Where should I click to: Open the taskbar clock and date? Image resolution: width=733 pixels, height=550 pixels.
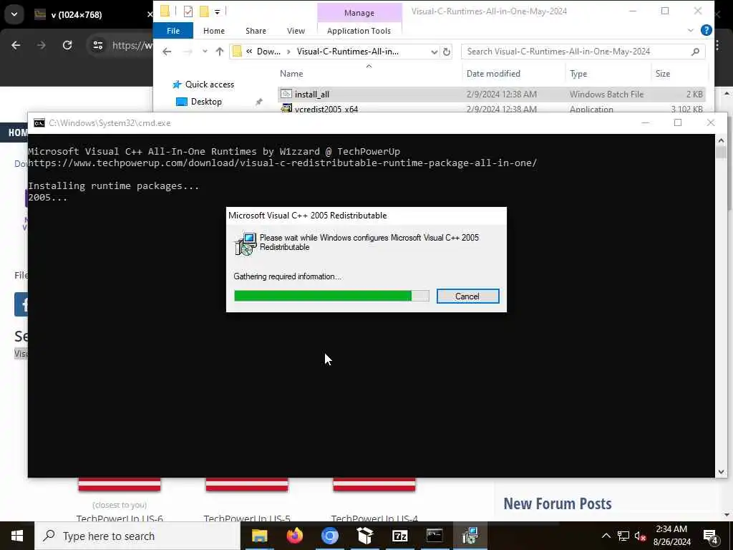click(x=671, y=536)
